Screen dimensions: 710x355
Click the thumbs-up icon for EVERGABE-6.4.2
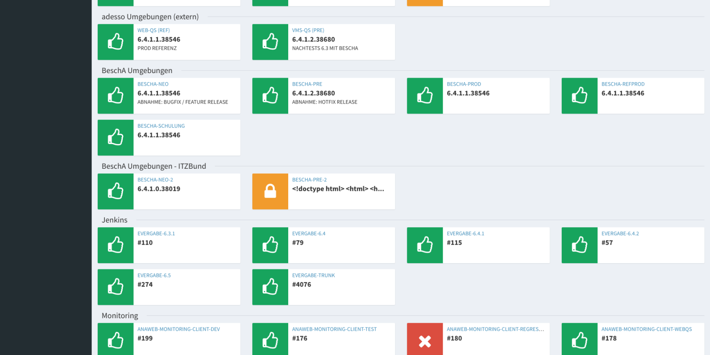tap(580, 245)
